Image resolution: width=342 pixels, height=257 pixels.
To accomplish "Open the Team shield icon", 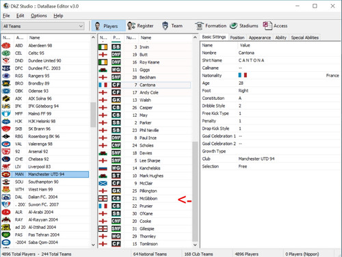I will (x=165, y=26).
